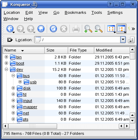Zoom in with magnifier plus icon
The width and height of the screenshot is (138, 140).
coord(88,29)
